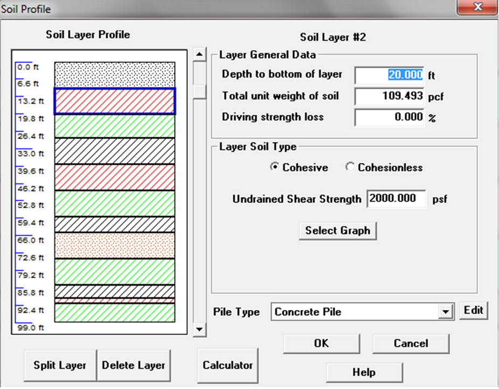This screenshot has width=499, height=389.
Task: Cancel the Soil Profile dialog
Action: tap(410, 343)
